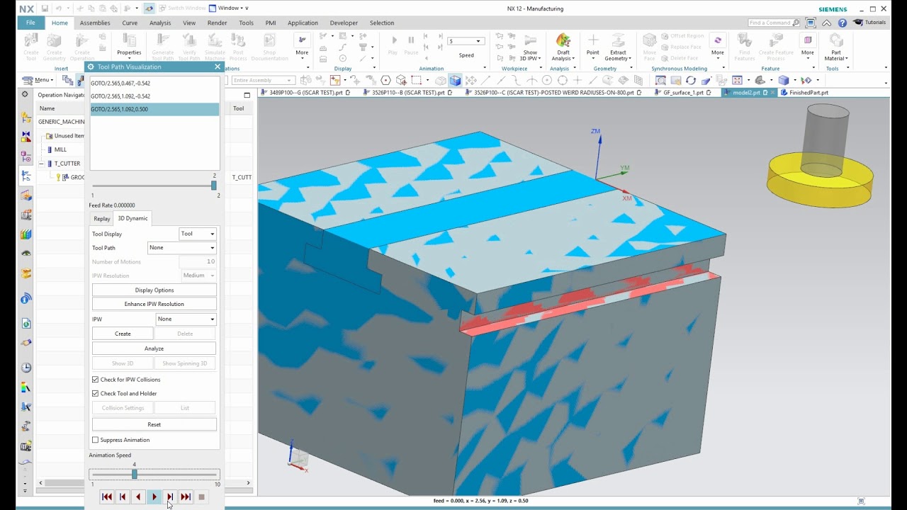Switch to the Assemblies ribbon tab
Viewport: 907px width, 510px height.
[x=95, y=23]
